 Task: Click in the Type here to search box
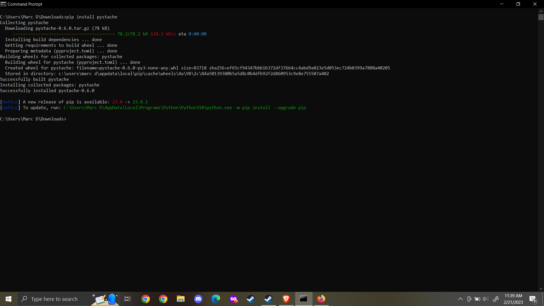tap(54, 299)
